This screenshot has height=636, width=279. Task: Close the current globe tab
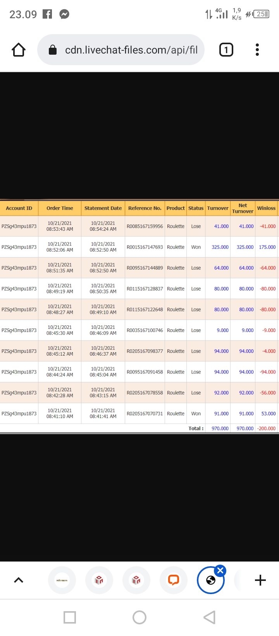tap(220, 570)
